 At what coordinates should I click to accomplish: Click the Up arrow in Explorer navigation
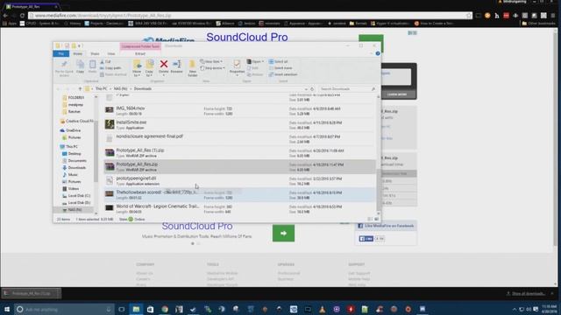tap(80, 89)
